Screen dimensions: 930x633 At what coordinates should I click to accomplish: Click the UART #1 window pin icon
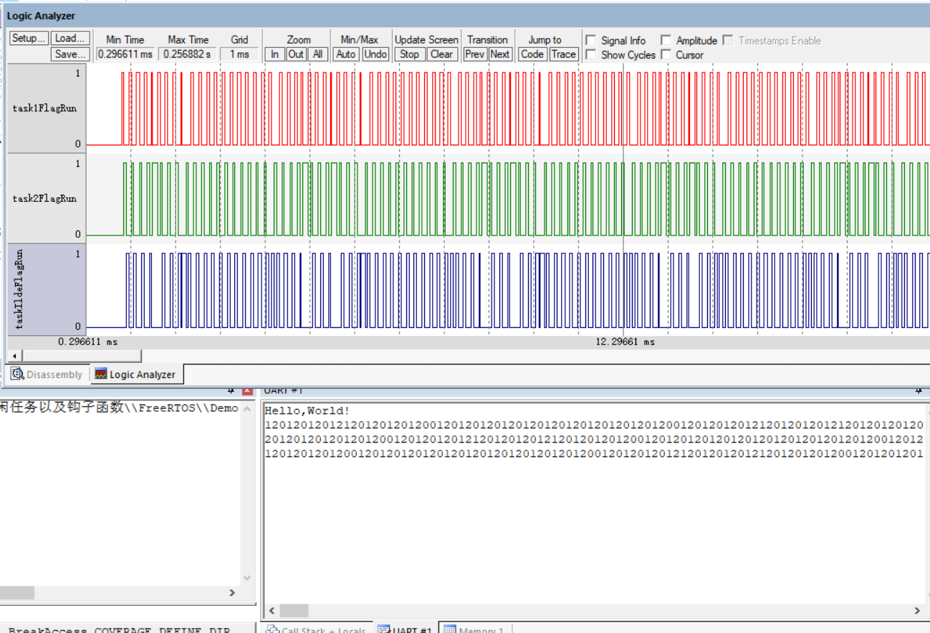tap(919, 391)
